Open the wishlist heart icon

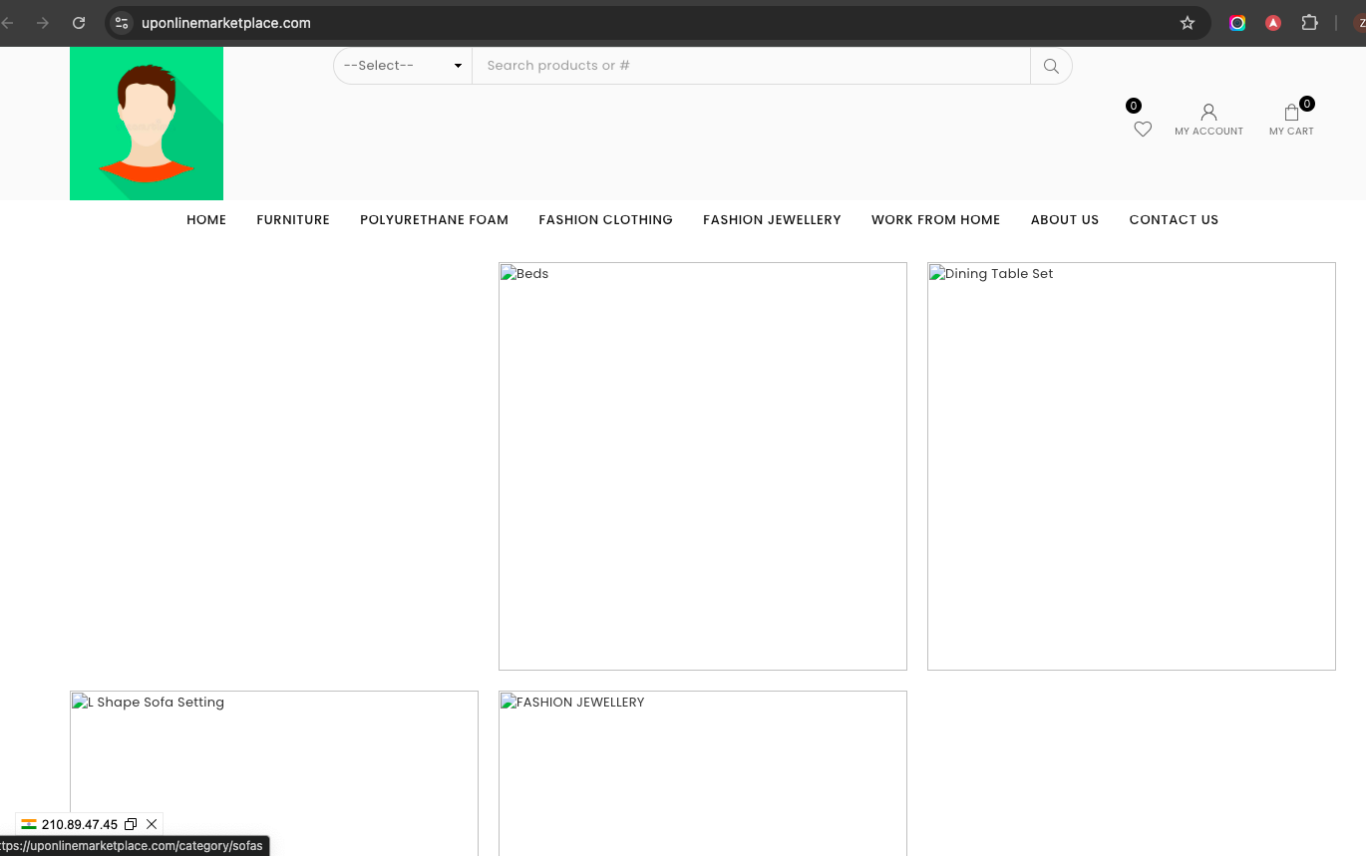click(x=1143, y=129)
